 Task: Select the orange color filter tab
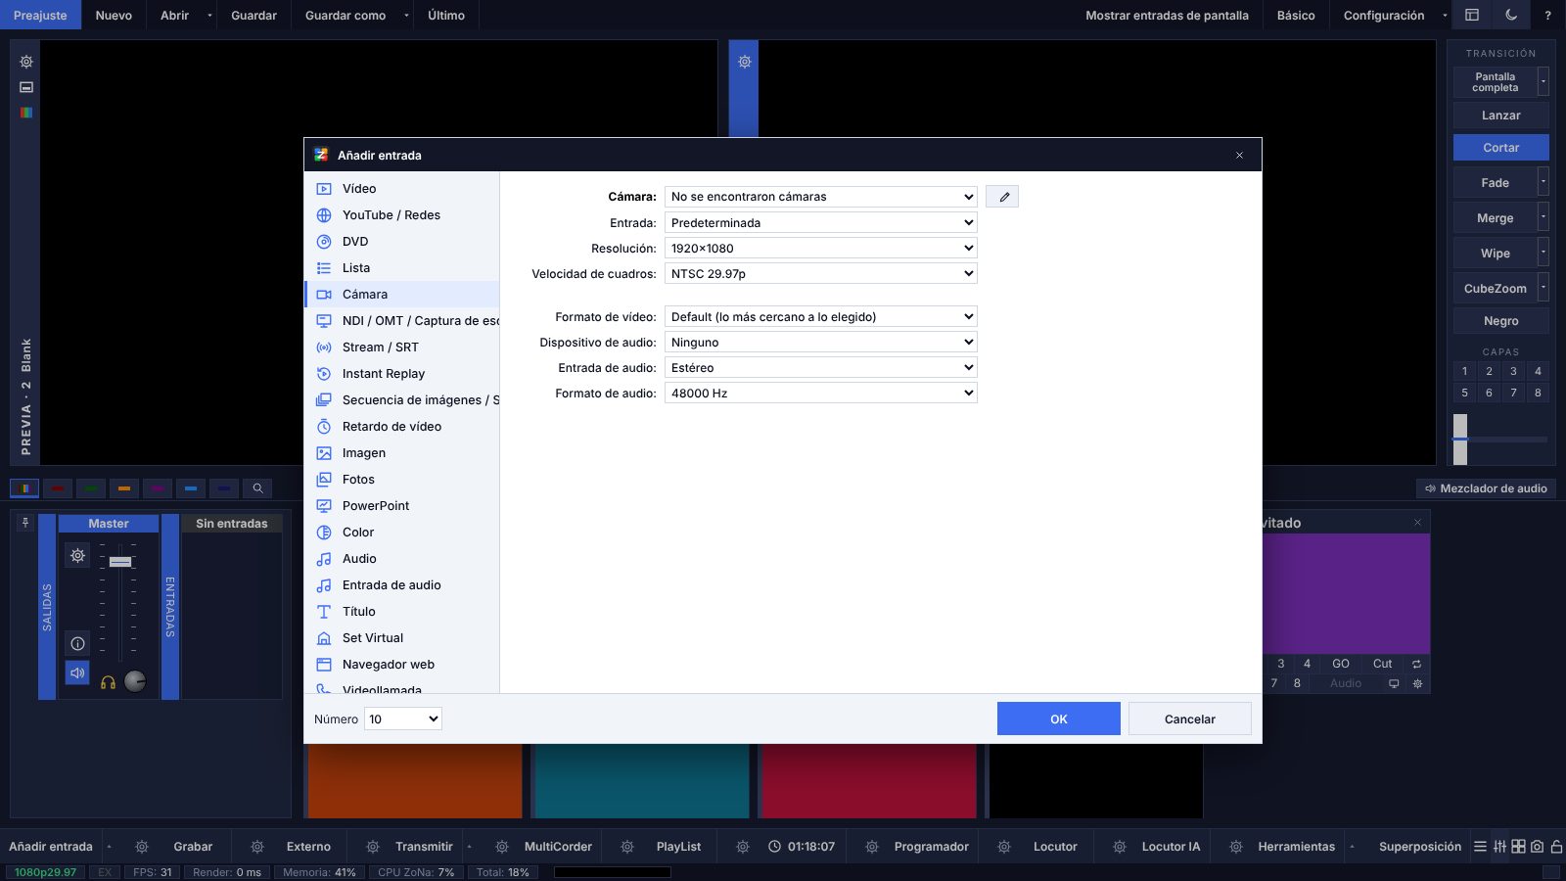point(123,488)
